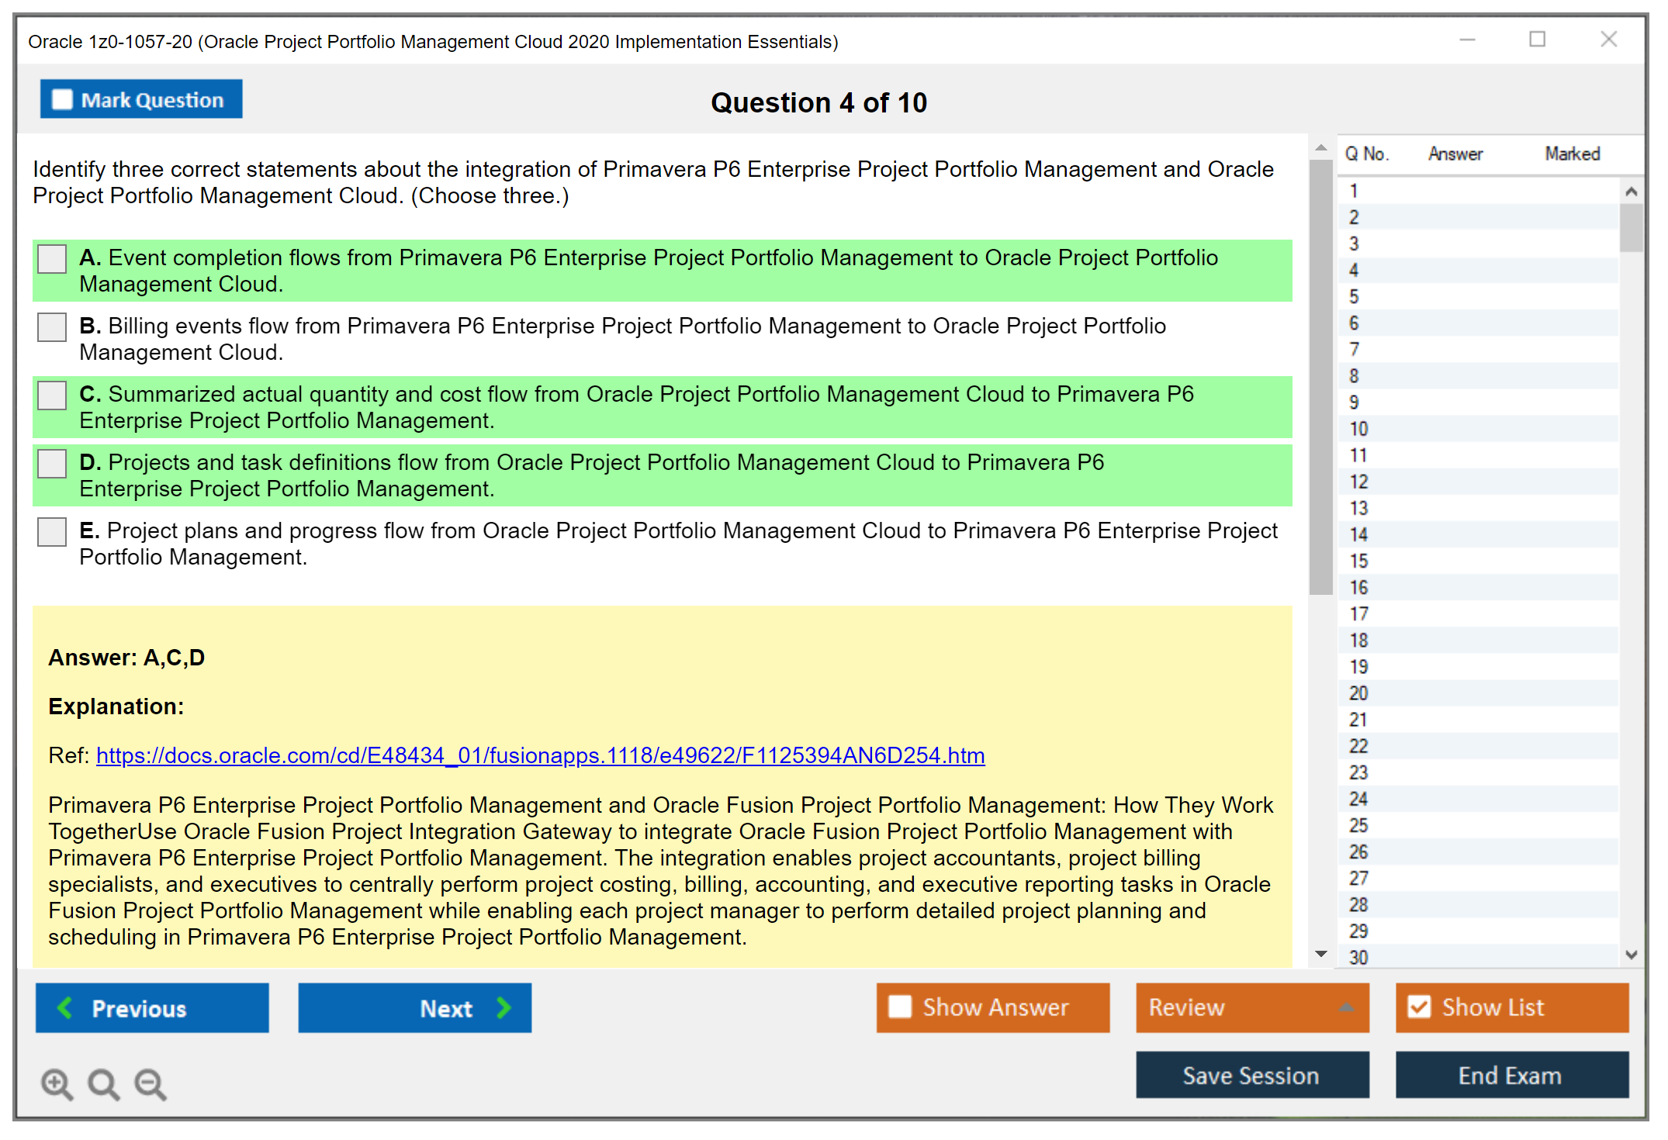Viewport: 1668px width, 1140px height.
Task: Click question list scroll-down arrow
Action: tap(1631, 955)
